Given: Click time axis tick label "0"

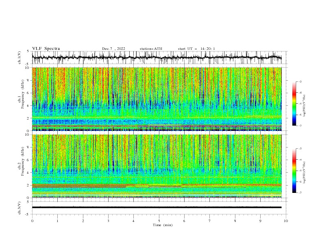Looking at the screenshot, I should 32,221.
